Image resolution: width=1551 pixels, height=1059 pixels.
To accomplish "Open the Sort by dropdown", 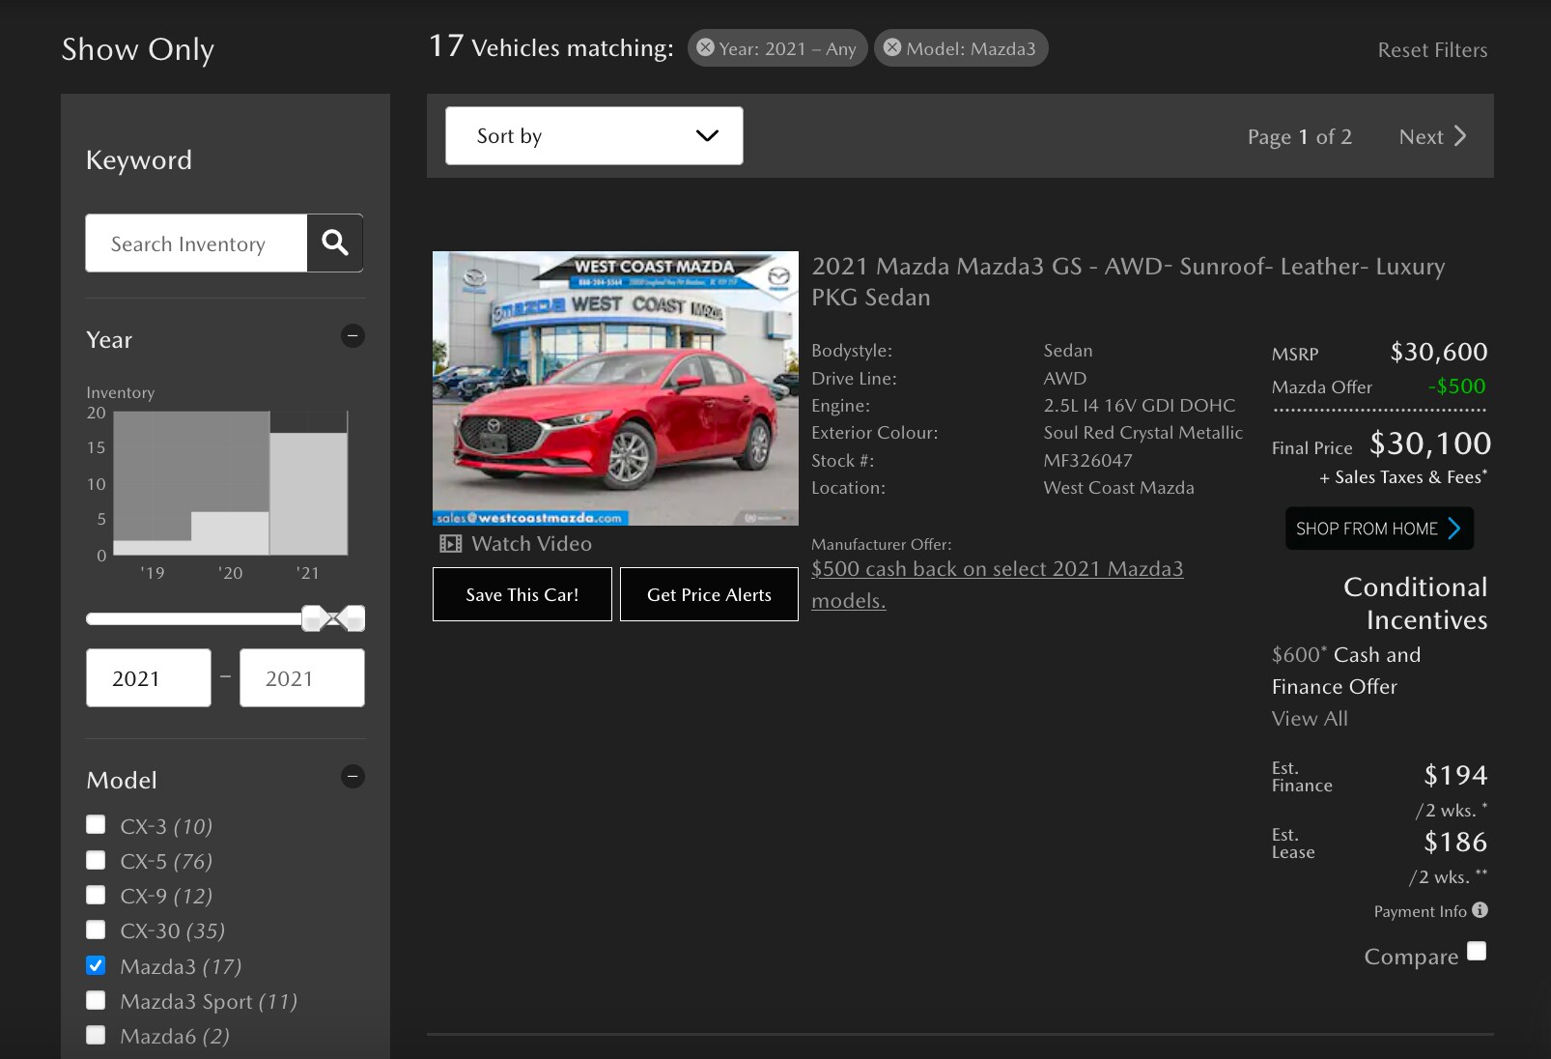I will 594,135.
